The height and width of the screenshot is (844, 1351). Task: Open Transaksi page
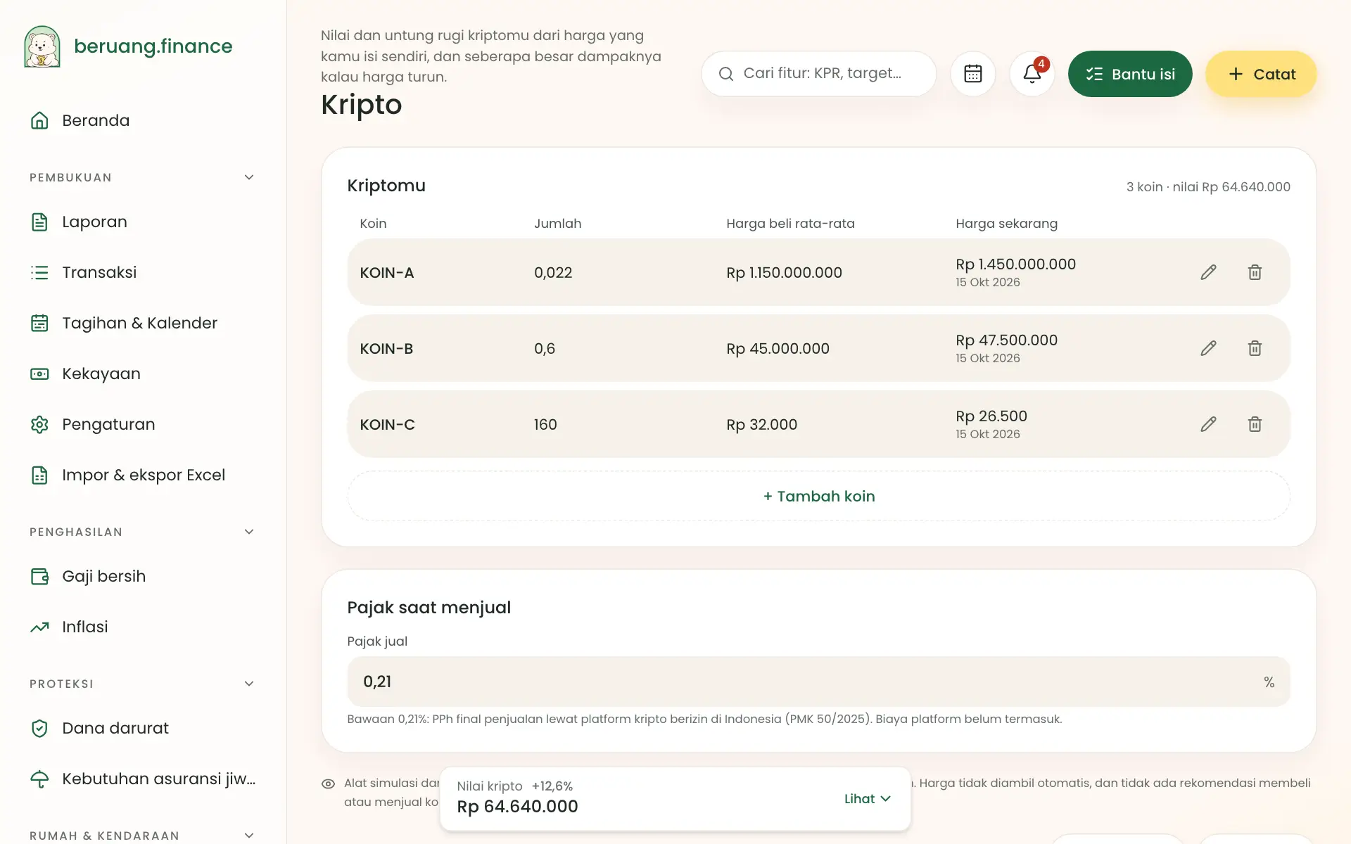[x=143, y=272]
